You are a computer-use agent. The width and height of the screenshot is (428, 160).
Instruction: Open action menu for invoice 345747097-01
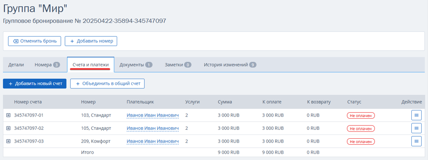click(416, 115)
